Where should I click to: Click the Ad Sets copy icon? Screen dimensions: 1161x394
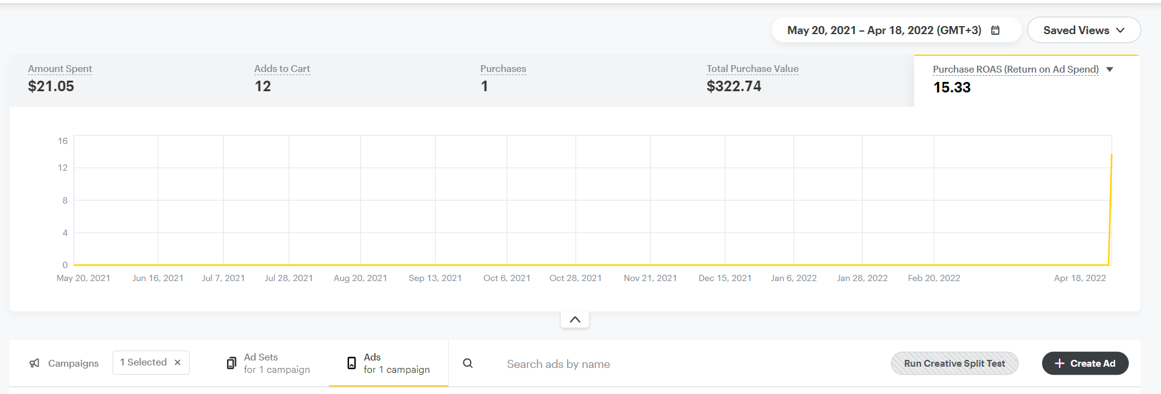point(231,364)
